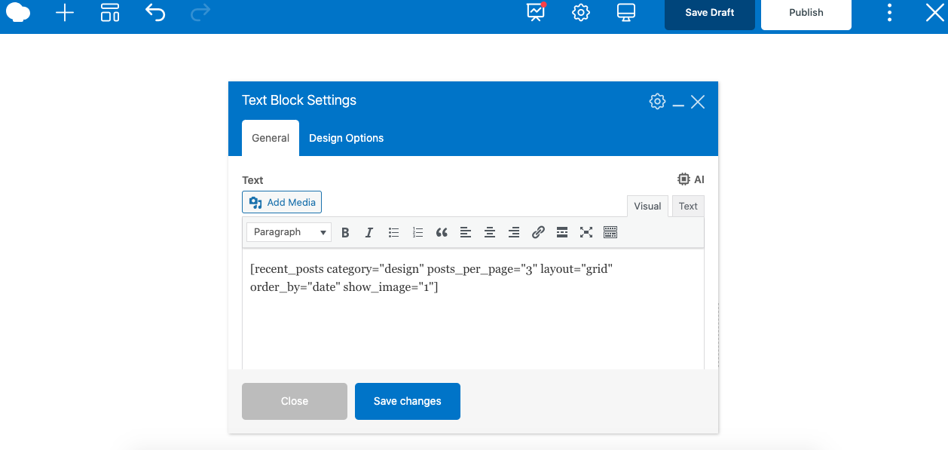Image resolution: width=948 pixels, height=450 pixels.
Task: Select the Add Element plus icon
Action: pos(64,12)
